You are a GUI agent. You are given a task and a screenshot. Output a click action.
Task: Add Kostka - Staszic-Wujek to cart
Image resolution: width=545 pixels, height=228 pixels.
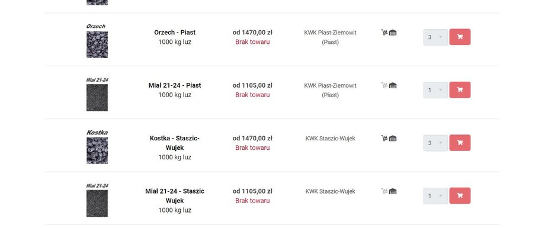[x=460, y=143]
